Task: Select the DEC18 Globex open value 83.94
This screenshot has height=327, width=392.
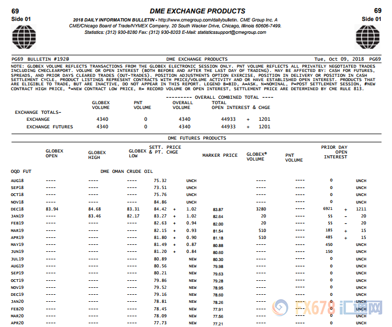Action: coord(52,209)
